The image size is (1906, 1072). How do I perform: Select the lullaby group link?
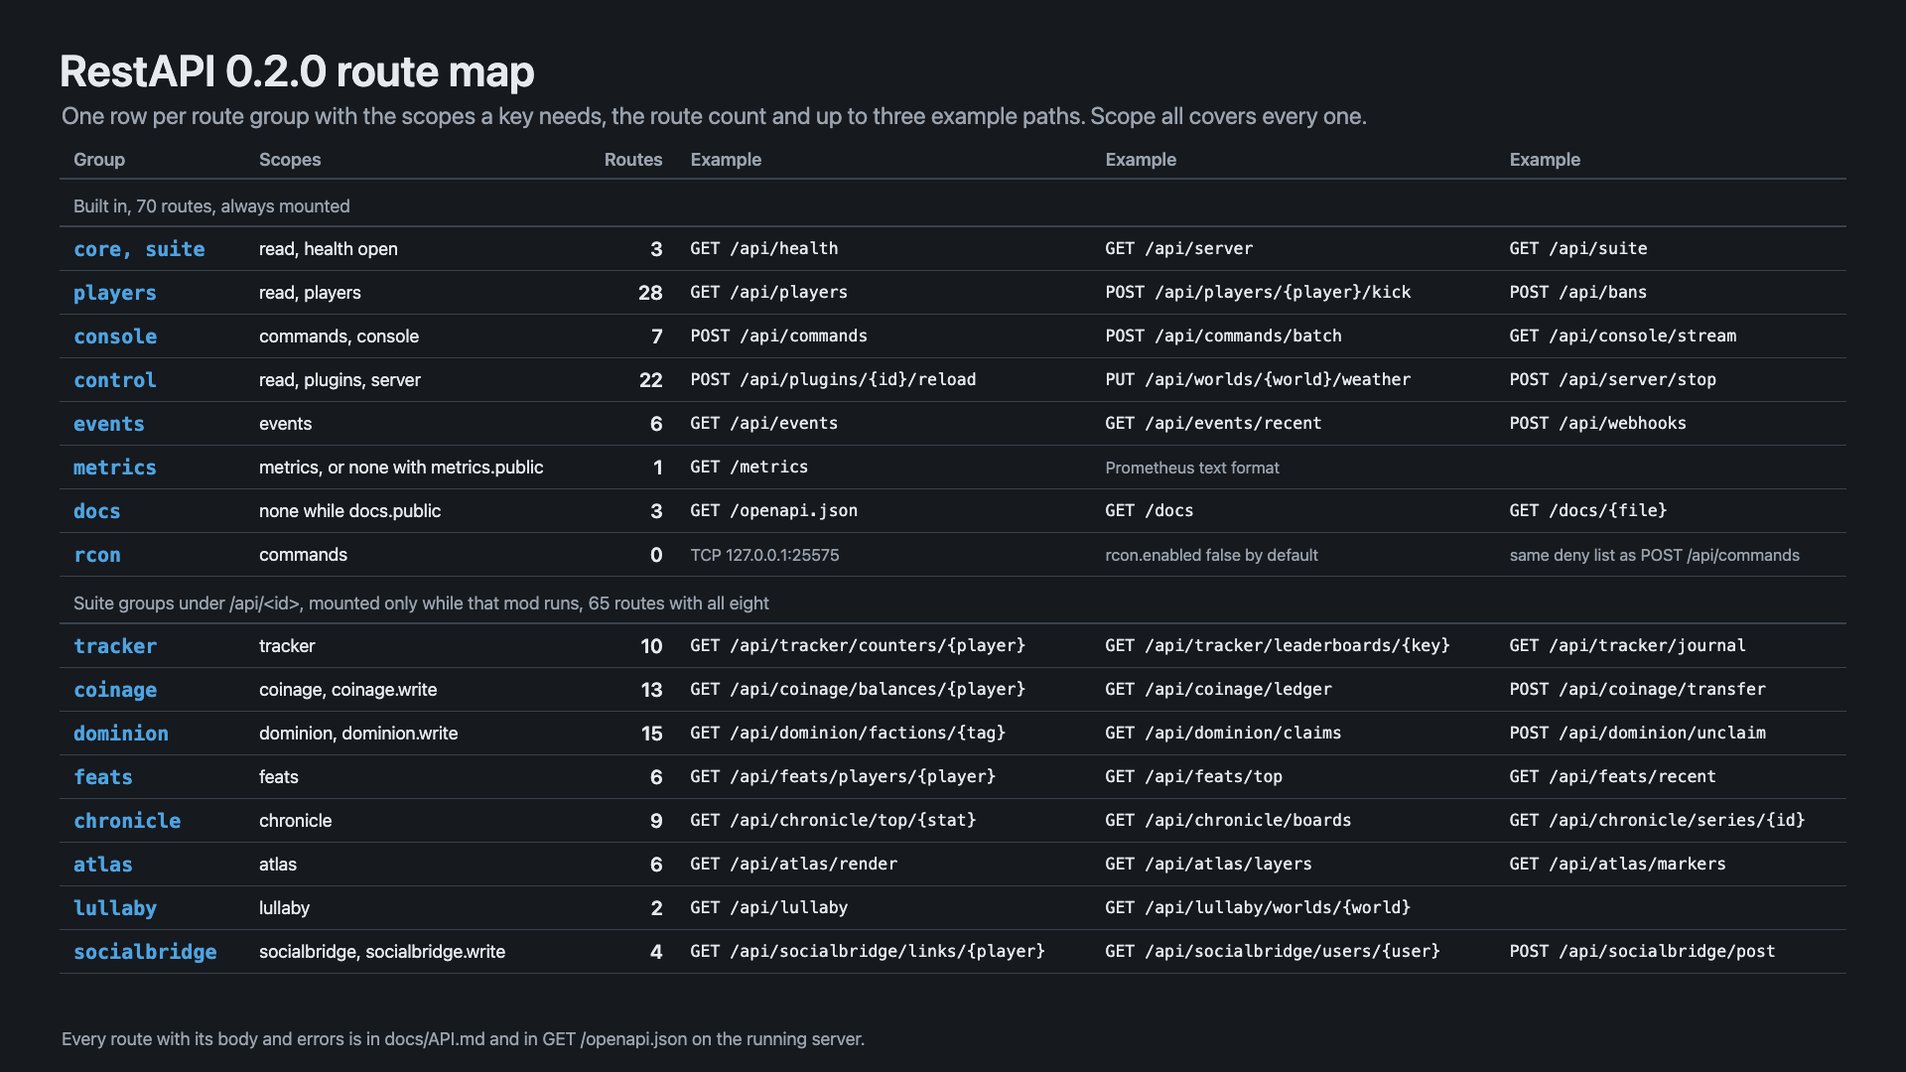click(x=115, y=908)
